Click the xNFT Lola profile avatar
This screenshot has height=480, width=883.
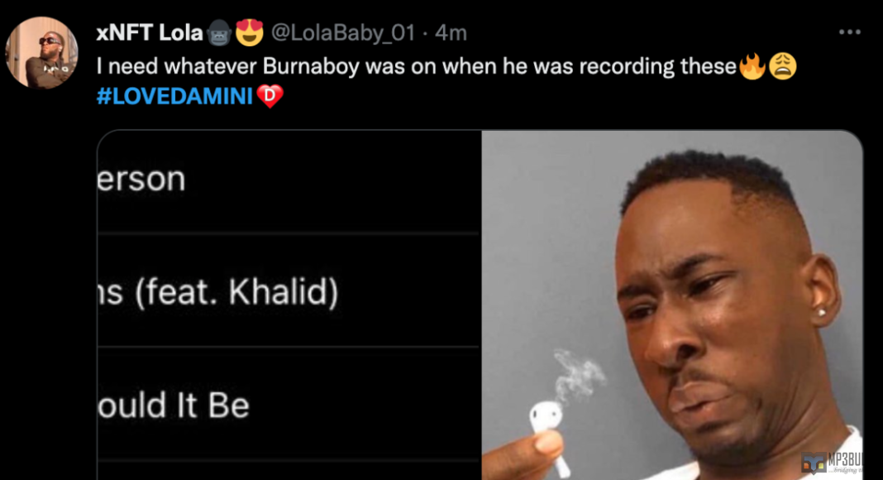41,52
